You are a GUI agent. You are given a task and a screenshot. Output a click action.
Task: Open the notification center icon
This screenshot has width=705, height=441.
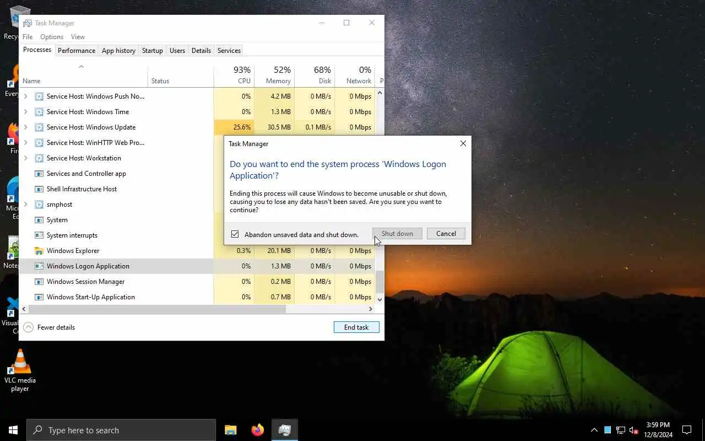pyautogui.click(x=687, y=430)
